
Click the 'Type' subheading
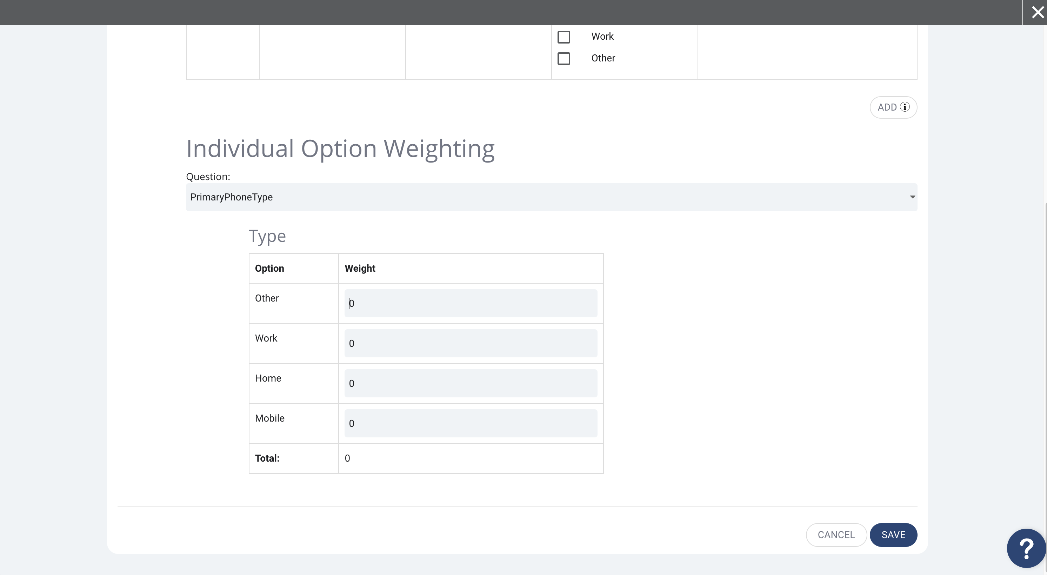pyautogui.click(x=267, y=236)
